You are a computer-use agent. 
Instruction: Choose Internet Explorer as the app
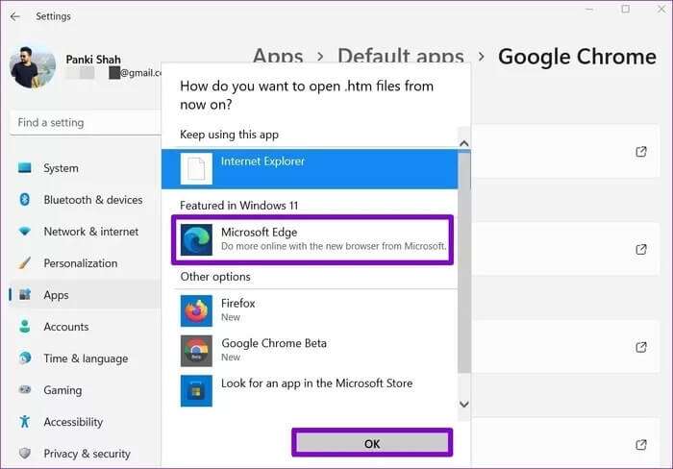point(310,169)
